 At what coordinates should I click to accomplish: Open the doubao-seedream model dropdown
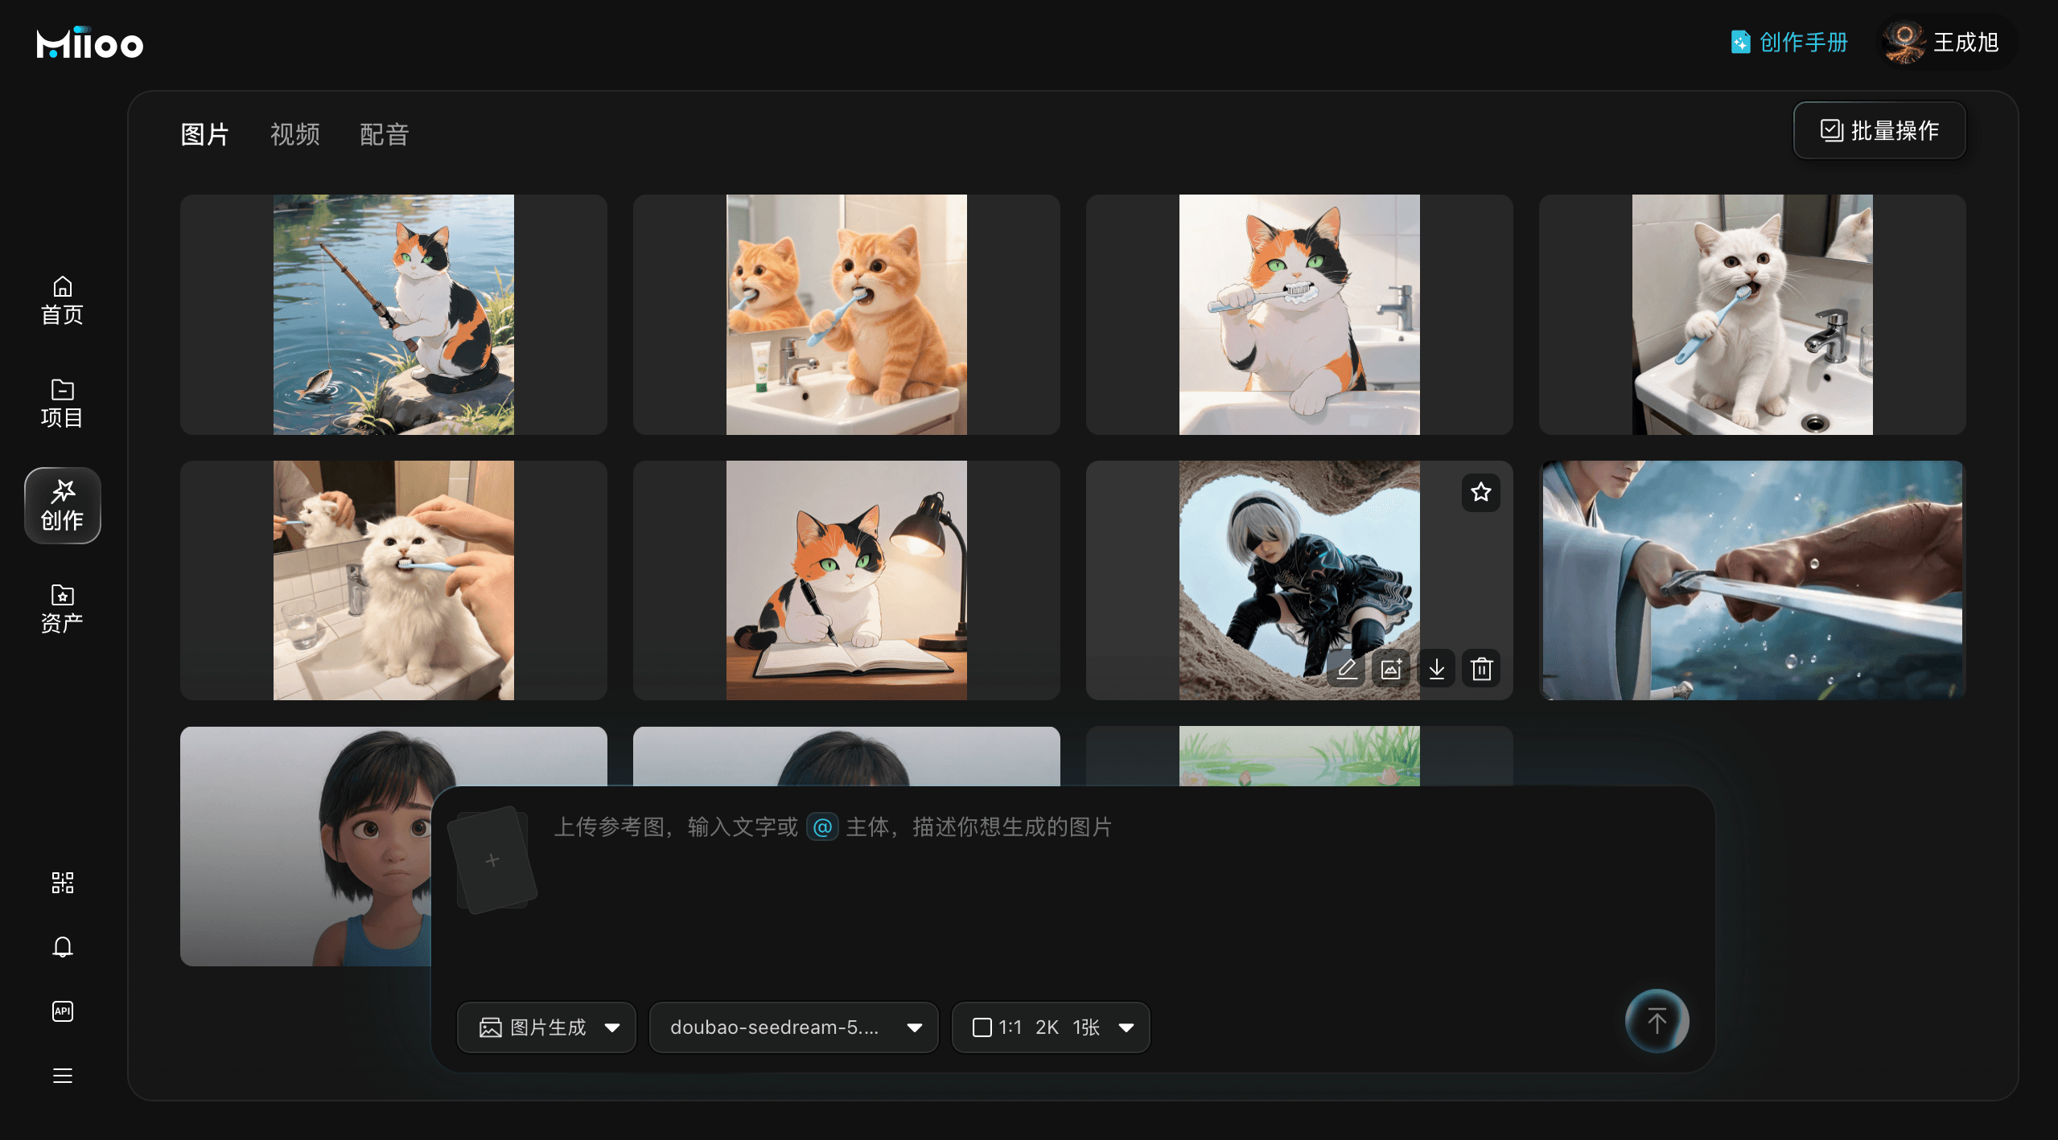pos(793,1027)
